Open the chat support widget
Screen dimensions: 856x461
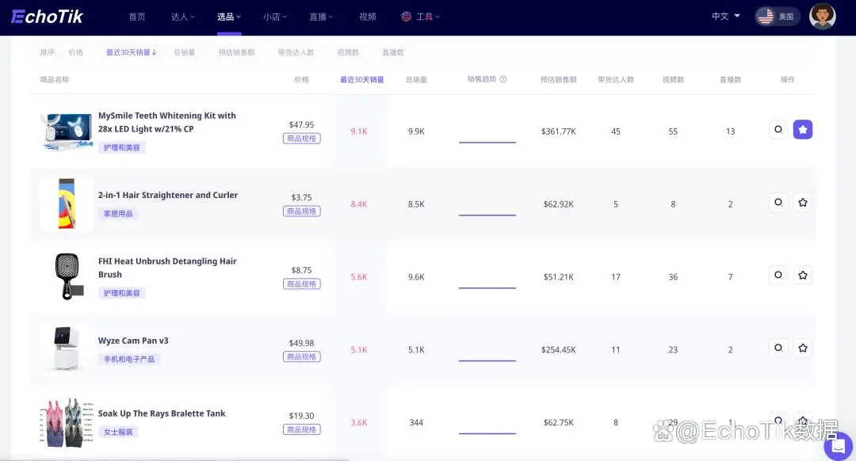click(x=838, y=447)
